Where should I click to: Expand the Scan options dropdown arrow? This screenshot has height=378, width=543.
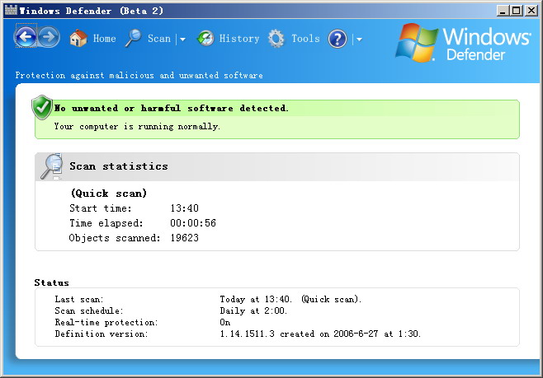(182, 39)
